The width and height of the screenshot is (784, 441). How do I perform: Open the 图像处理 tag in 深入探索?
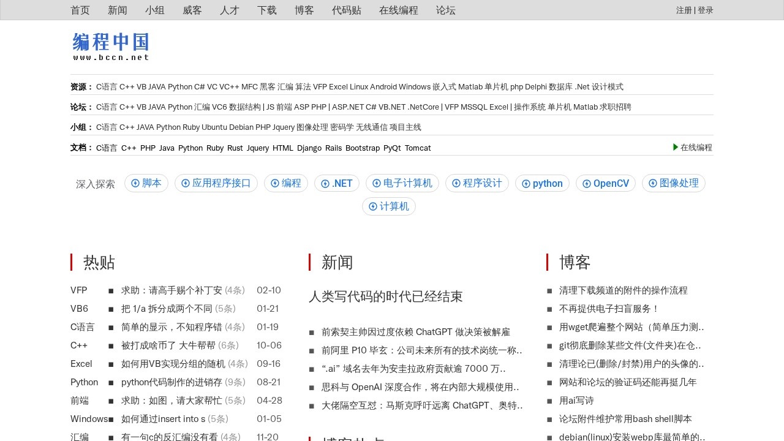coord(674,183)
